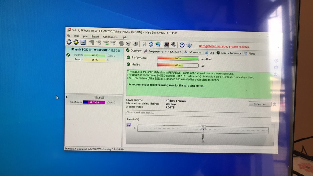Click the 'Fair' health rating text
Viewport: 313px width, 176px height.
202,66
